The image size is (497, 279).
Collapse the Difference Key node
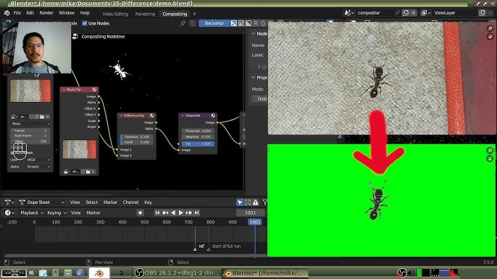(121, 116)
